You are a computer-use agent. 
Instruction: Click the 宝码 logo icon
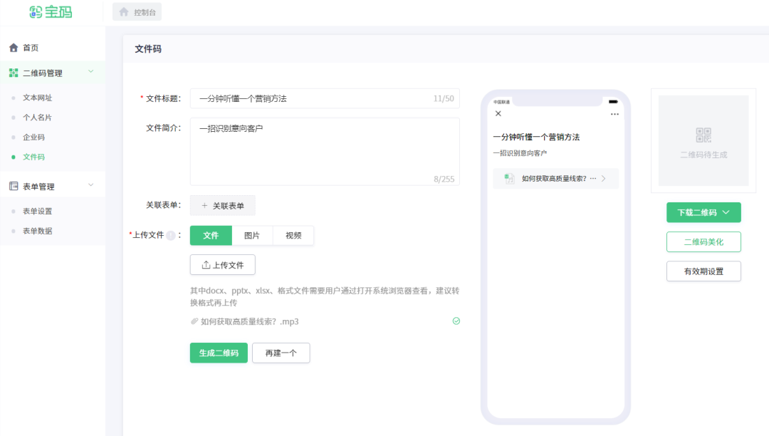tap(36, 12)
